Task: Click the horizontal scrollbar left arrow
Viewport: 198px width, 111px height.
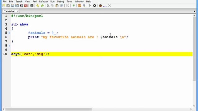Action: [4, 109]
